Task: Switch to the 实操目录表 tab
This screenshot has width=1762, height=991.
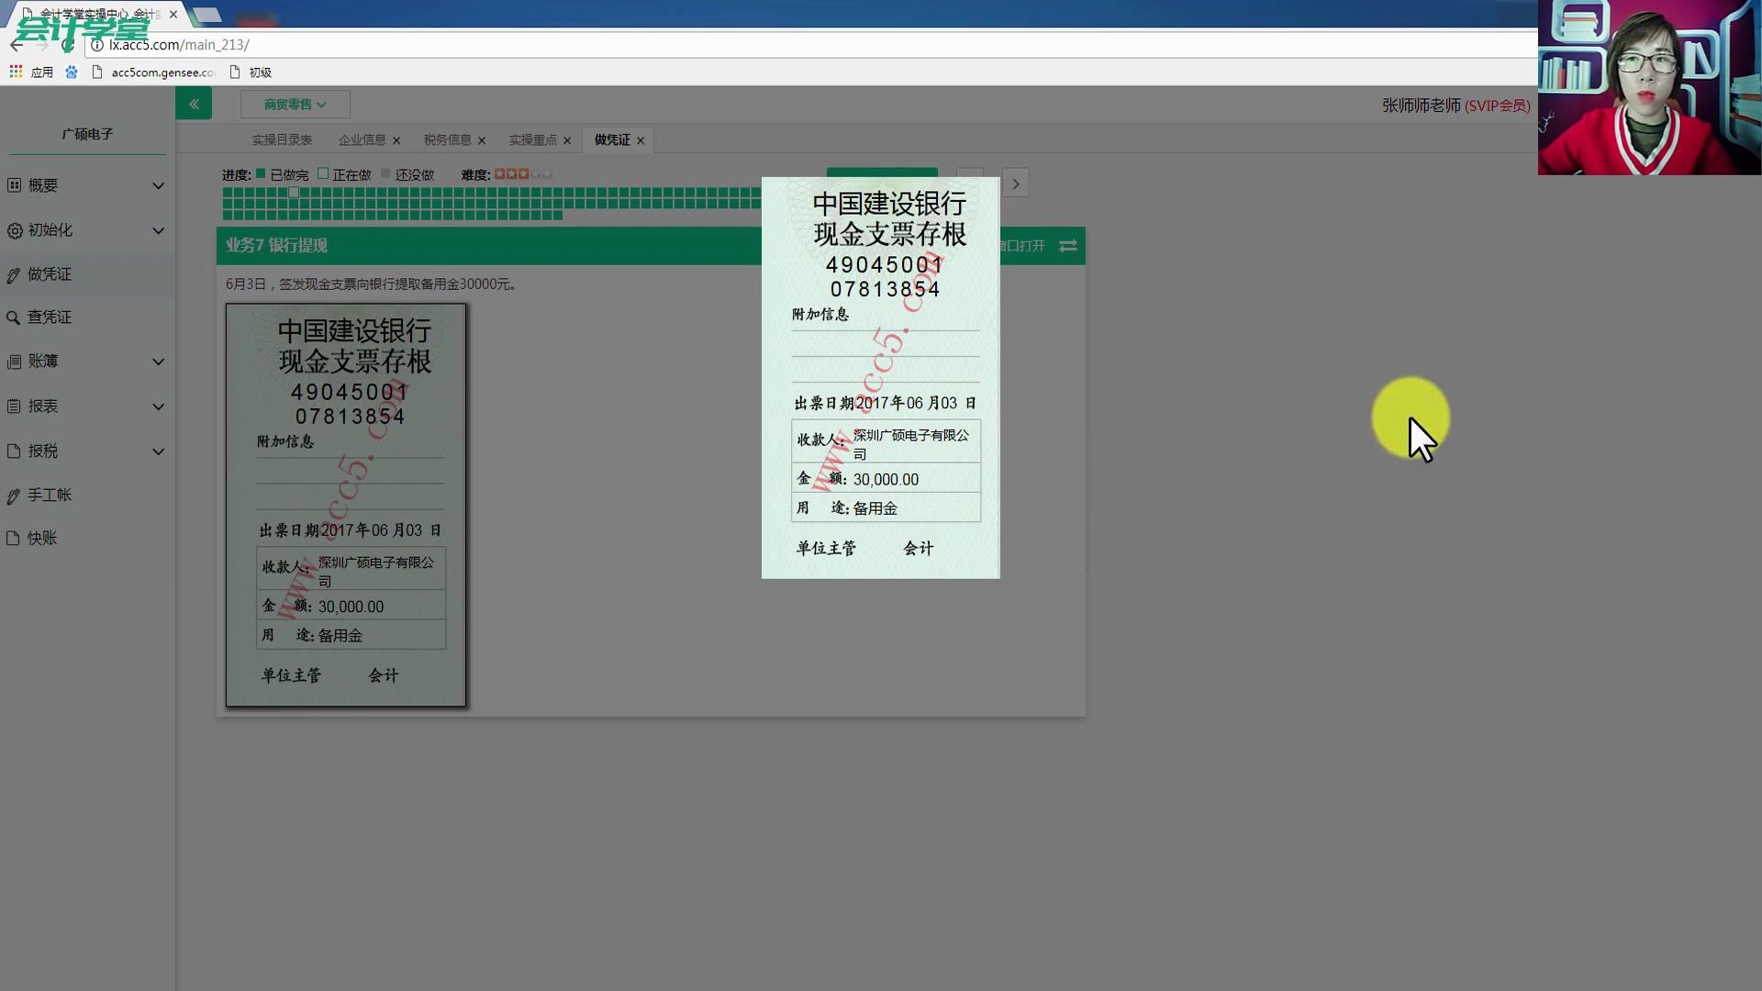Action: pyautogui.click(x=282, y=139)
